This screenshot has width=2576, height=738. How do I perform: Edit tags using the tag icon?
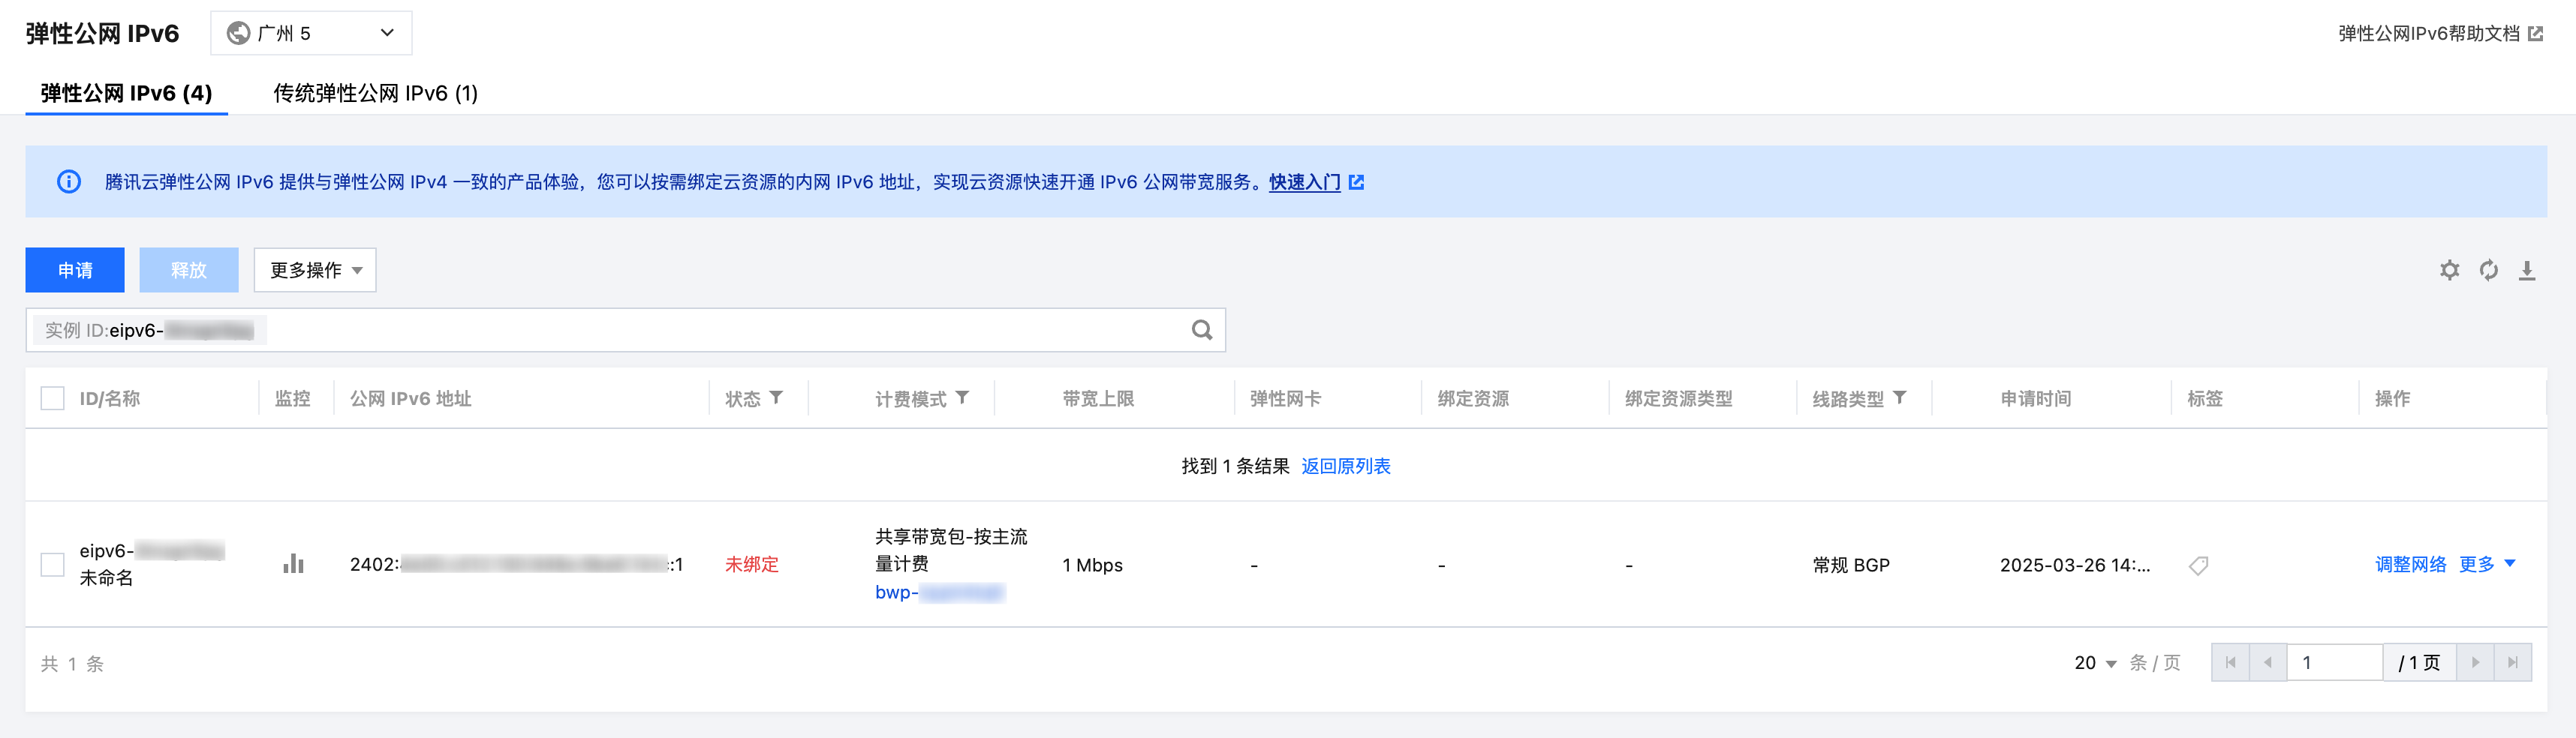(x=2198, y=565)
